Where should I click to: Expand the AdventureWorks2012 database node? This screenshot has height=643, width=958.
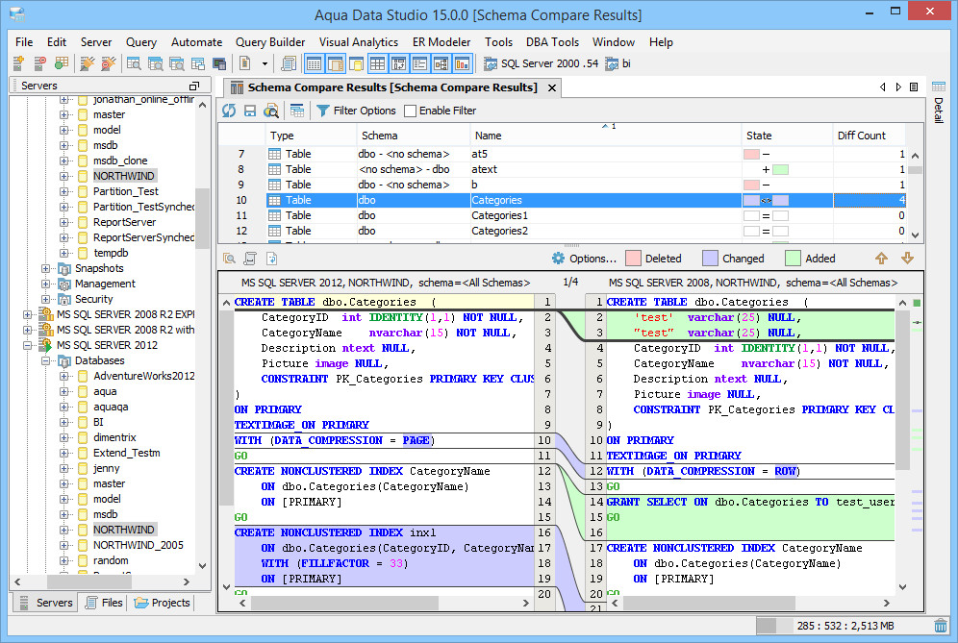coord(64,376)
